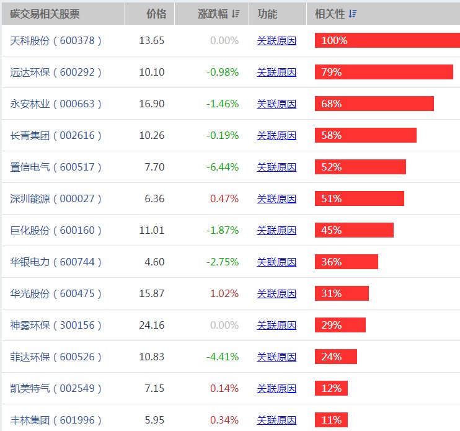Open 关联原因 for 丰林集团
The image size is (460, 431).
tap(276, 420)
